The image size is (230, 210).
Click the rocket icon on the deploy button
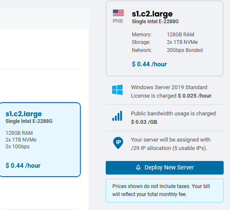[138, 167]
